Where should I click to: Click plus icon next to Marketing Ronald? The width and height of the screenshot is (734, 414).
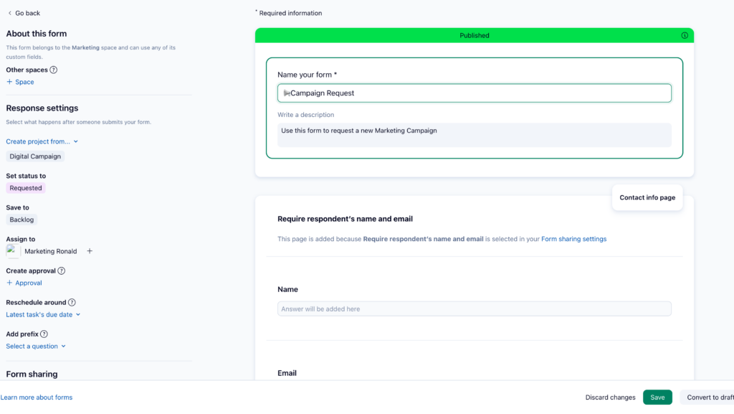point(90,251)
